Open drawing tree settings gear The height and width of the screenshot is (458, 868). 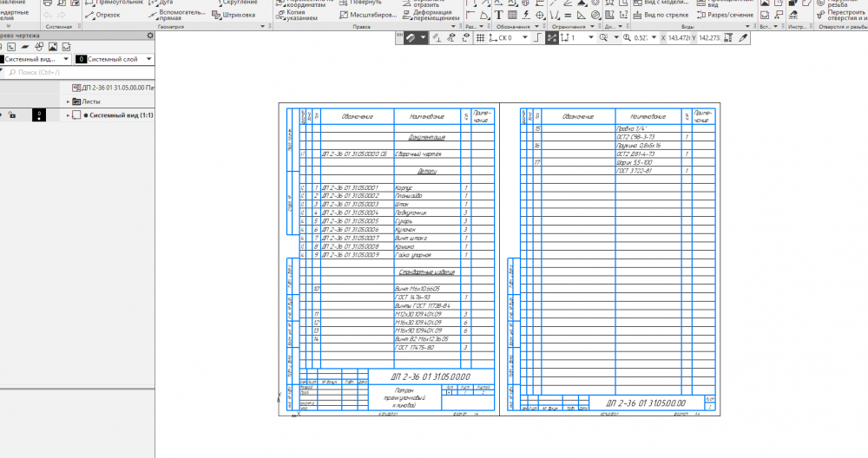149,35
